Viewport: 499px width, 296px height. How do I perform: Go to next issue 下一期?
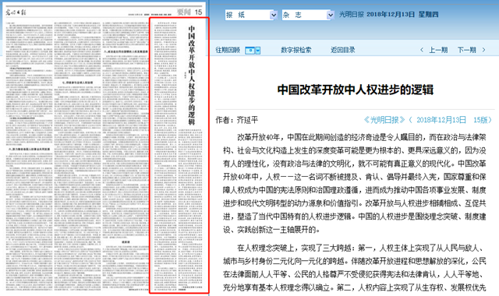[466, 50]
